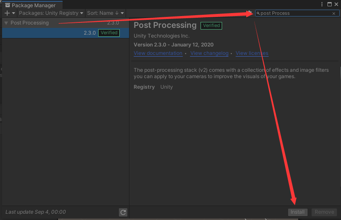Maximize the Package Manager window

click(330, 4)
